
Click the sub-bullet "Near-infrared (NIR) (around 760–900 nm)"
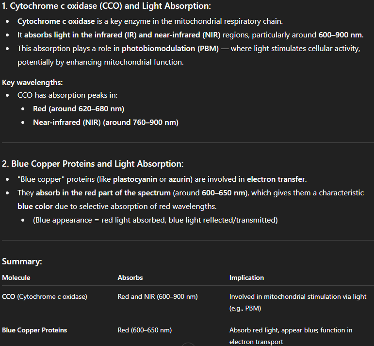pyautogui.click(x=106, y=122)
